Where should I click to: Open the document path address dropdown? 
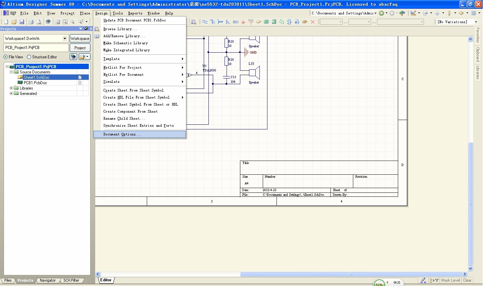[x=375, y=13]
